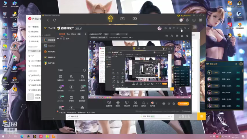Open the 弹幕助手 tool

click(60, 78)
